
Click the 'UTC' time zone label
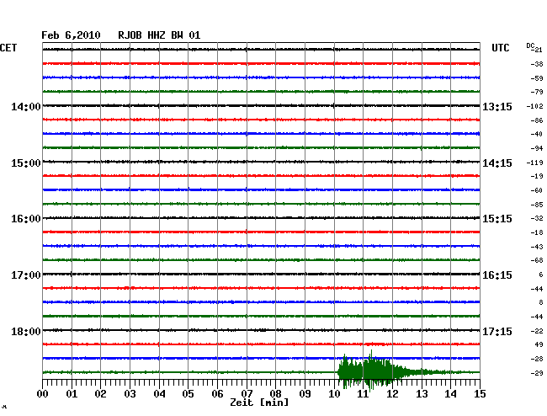click(x=500, y=48)
